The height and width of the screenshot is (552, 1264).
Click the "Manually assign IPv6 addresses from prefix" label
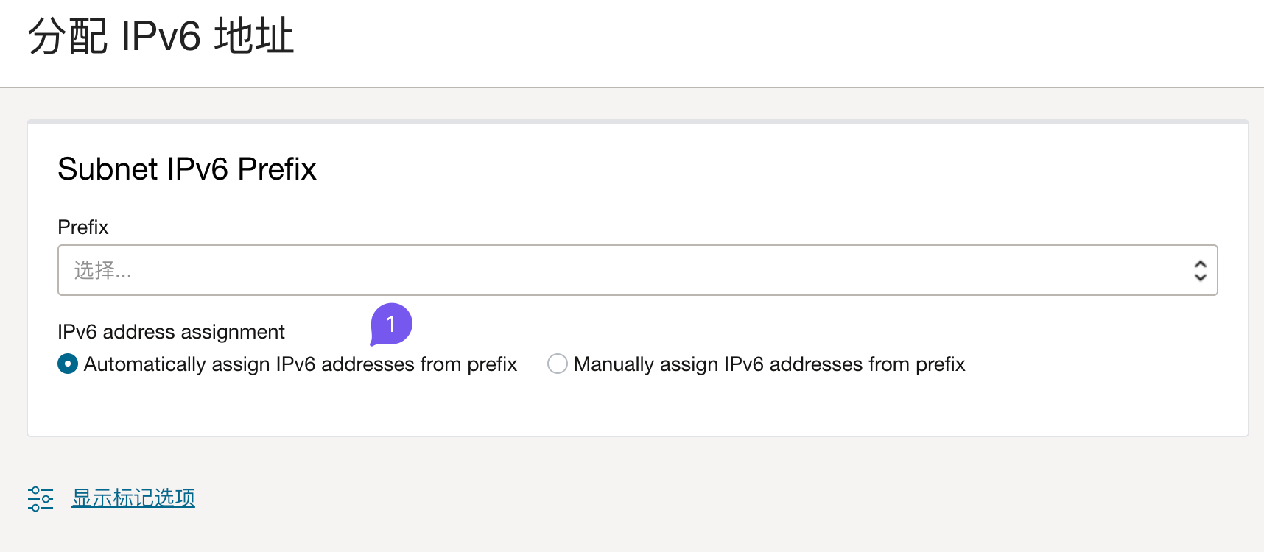click(x=769, y=364)
